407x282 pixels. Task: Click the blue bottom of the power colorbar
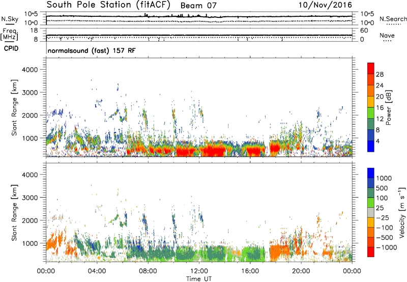click(x=371, y=146)
